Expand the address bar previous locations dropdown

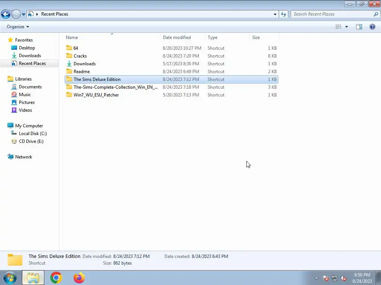[x=275, y=14]
